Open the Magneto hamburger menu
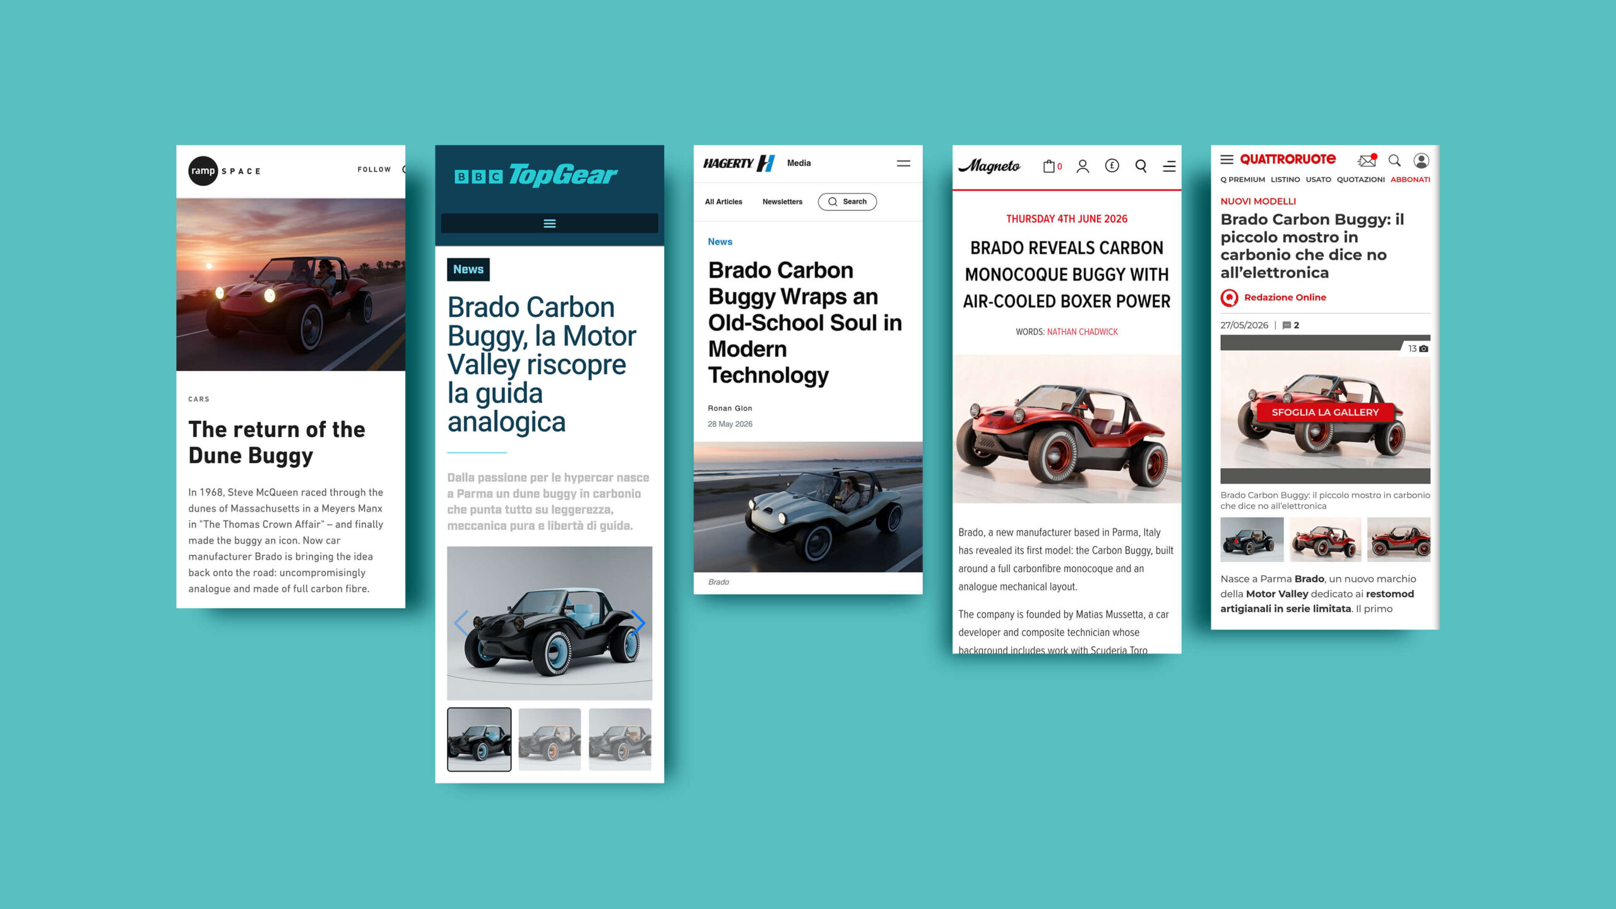The height and width of the screenshot is (909, 1616). [x=1169, y=167]
